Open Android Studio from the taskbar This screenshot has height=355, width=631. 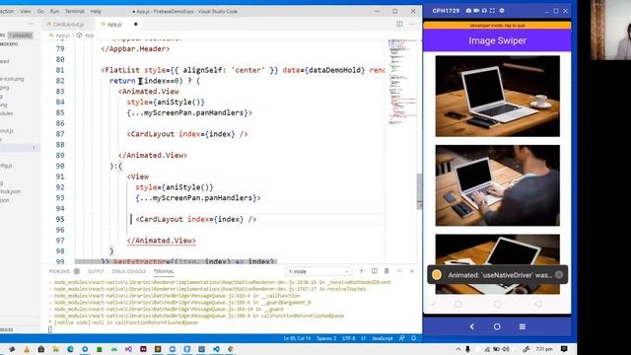114,349
